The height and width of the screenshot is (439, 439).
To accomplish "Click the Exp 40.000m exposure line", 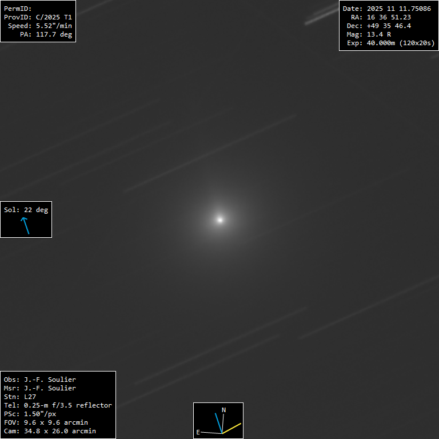I will (x=388, y=43).
